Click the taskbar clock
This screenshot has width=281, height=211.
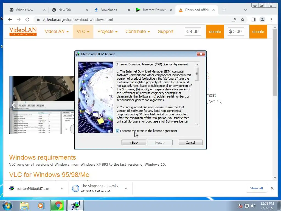click(x=267, y=206)
